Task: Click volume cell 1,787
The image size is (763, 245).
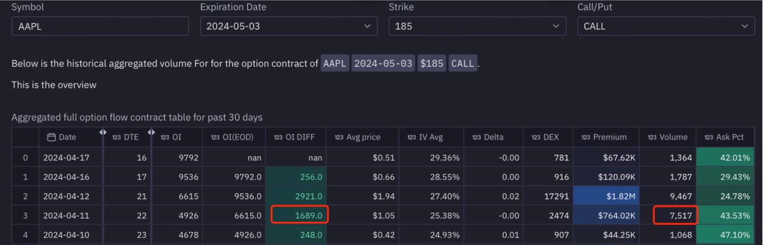Action: (x=668, y=177)
